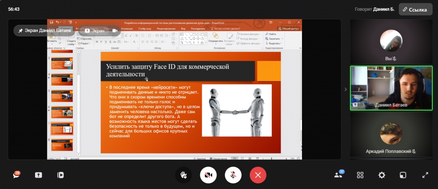Image resolution: width=438 pixels, height=189 pixels.
Task: Open the Контур фигуры outline dropdown
Action: 248,39
